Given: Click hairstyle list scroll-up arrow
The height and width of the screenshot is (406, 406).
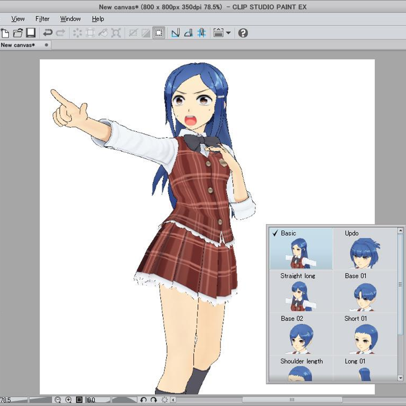Looking at the screenshot, I should (400, 231).
